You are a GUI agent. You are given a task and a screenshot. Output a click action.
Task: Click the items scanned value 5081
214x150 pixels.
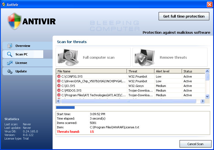[93, 123]
